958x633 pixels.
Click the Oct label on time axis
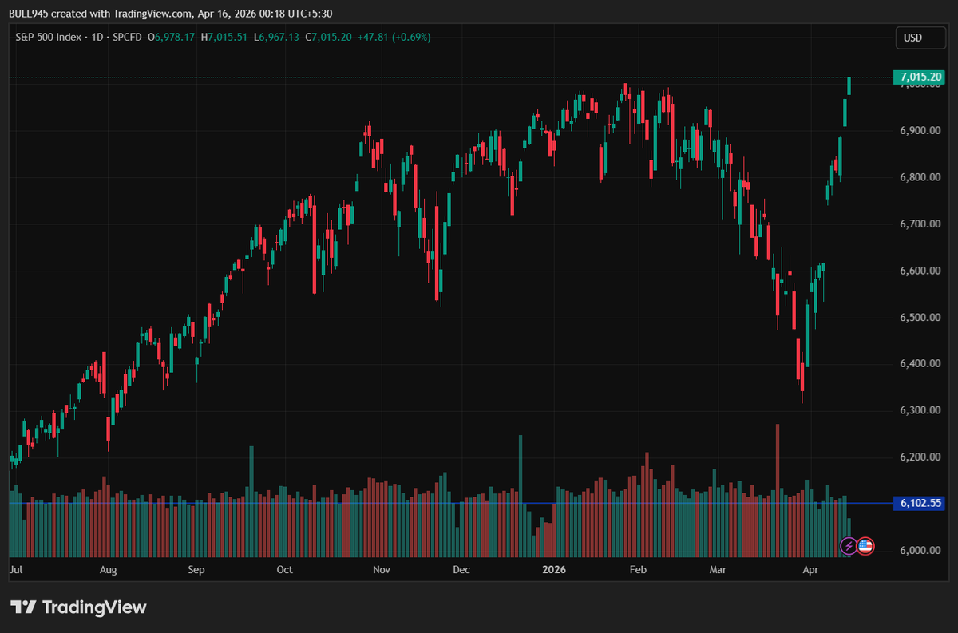[x=284, y=570]
